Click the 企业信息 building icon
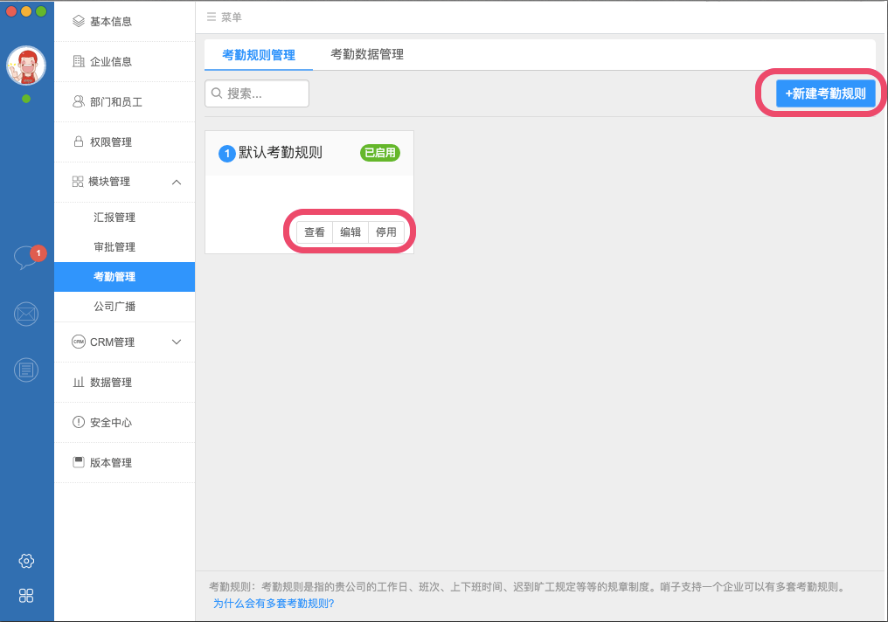 (80, 61)
